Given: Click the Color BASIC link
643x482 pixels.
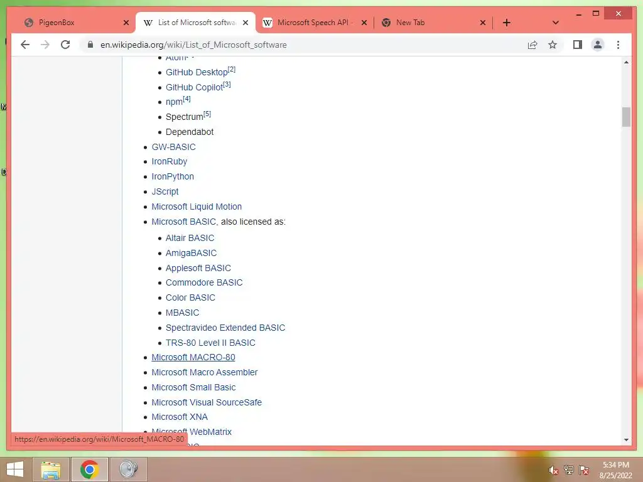Looking at the screenshot, I should click(190, 297).
